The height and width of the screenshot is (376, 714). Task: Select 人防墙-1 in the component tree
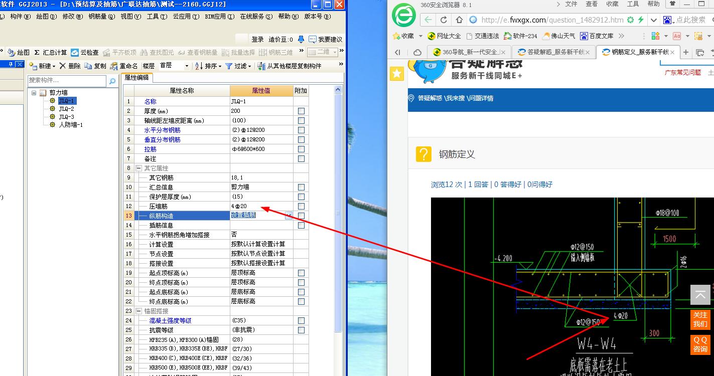(70, 125)
